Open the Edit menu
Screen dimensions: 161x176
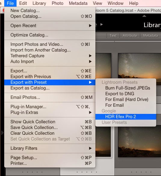click(23, 3)
